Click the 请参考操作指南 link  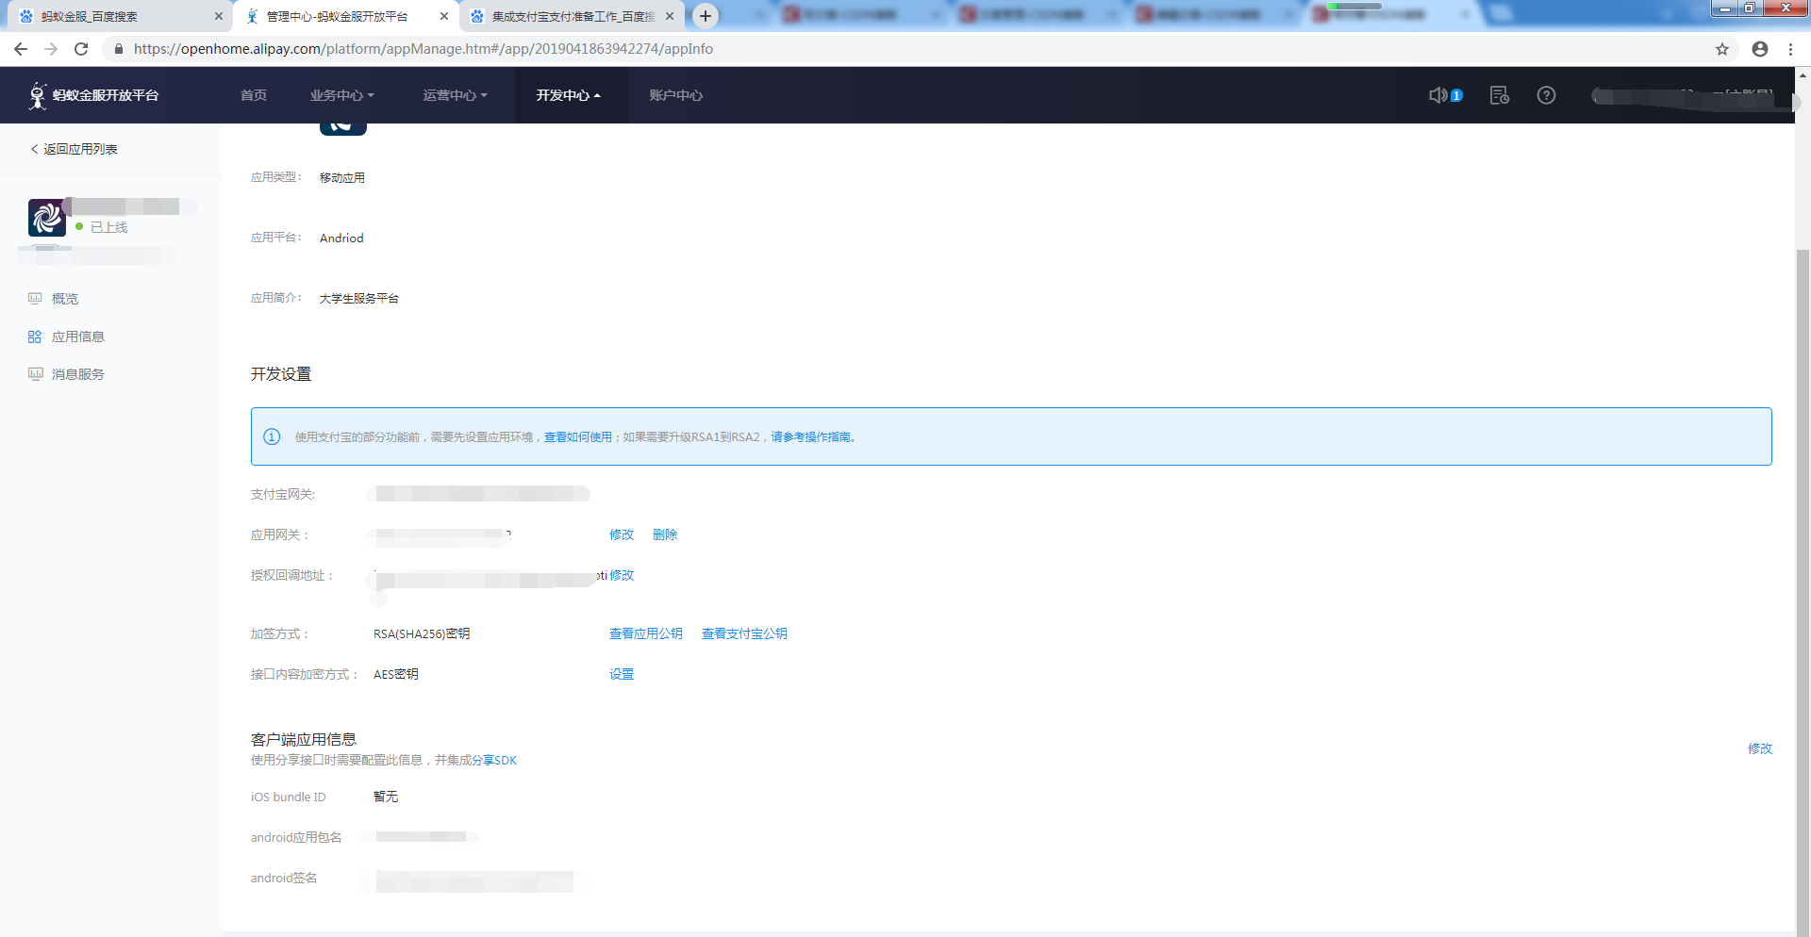tap(810, 437)
